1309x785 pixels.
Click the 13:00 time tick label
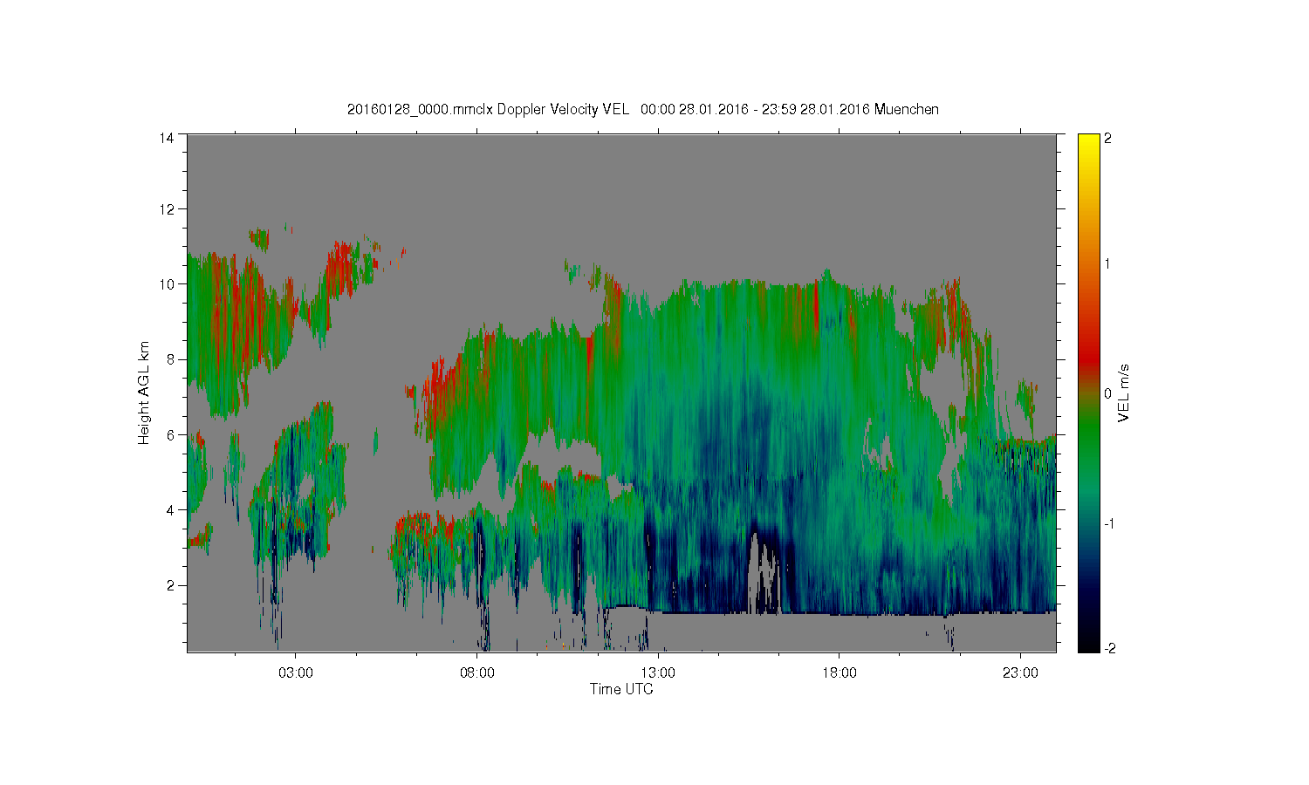(x=658, y=673)
